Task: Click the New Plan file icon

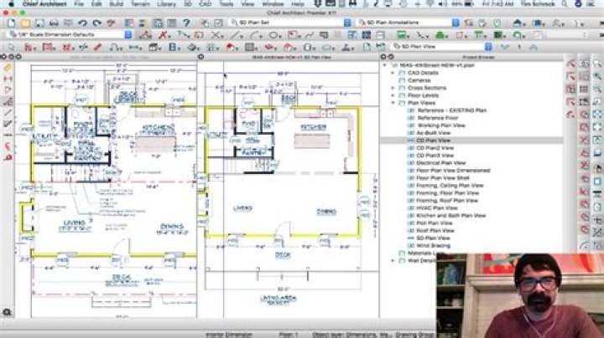Action: coord(11,23)
